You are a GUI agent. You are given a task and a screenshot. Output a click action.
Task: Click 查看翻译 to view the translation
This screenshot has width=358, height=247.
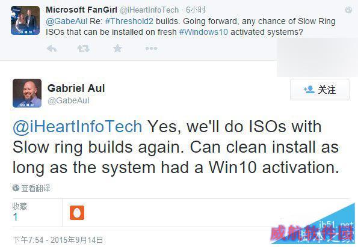(35, 188)
